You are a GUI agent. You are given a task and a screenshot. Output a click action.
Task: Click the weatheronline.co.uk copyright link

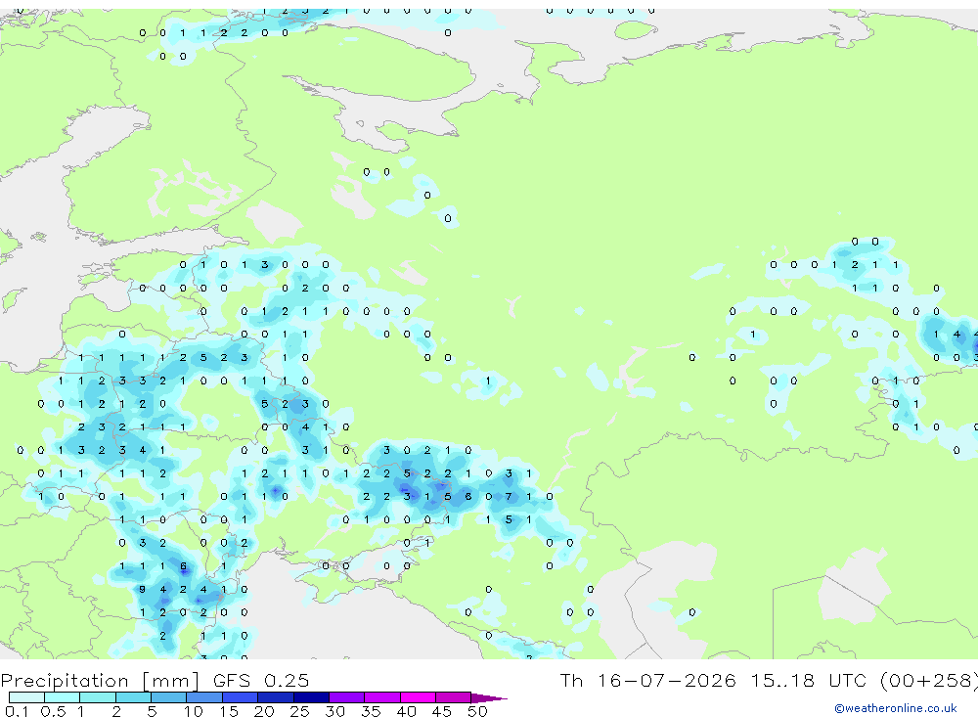pyautogui.click(x=895, y=708)
